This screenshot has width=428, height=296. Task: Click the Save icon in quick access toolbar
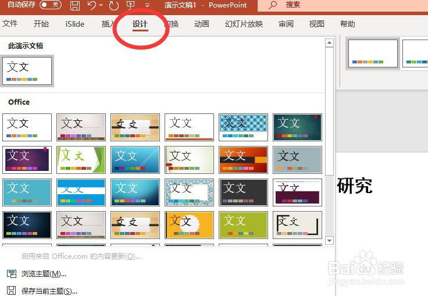tap(75, 5)
